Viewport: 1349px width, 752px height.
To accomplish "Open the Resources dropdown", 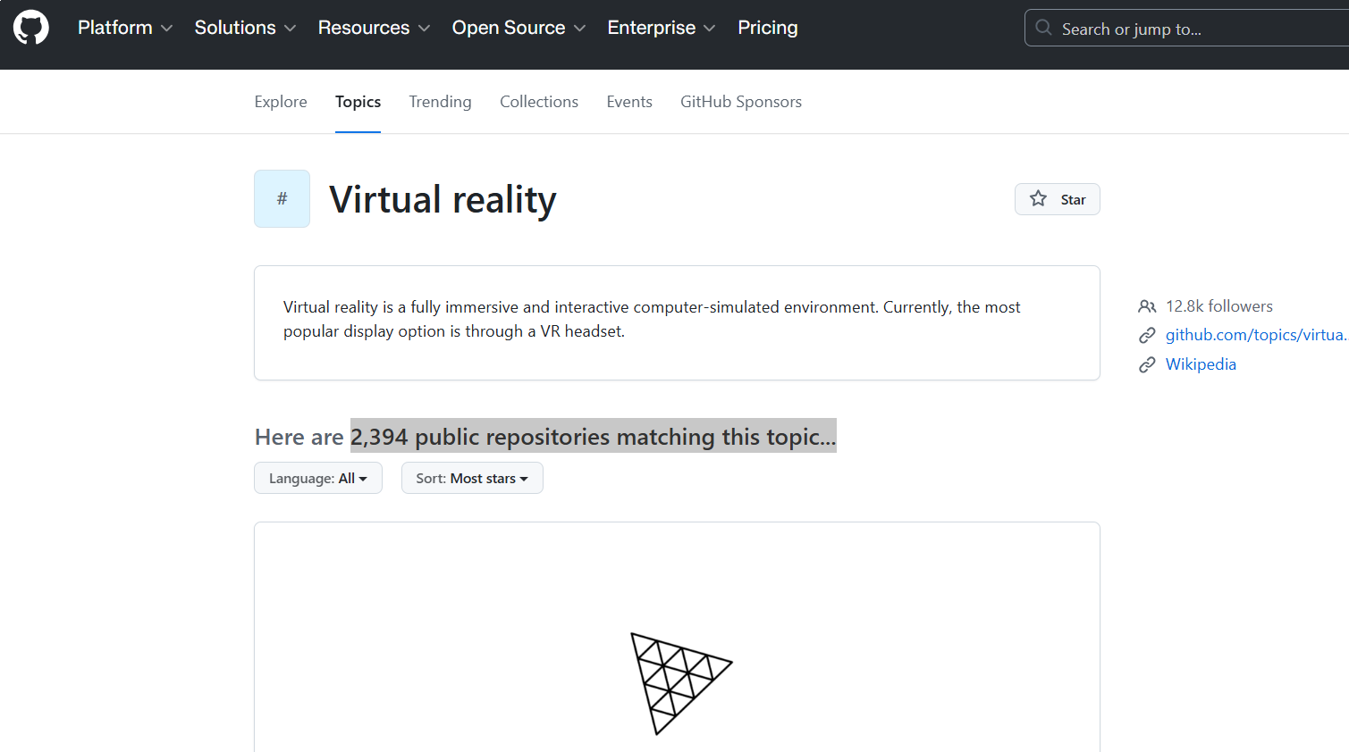I will click(374, 28).
